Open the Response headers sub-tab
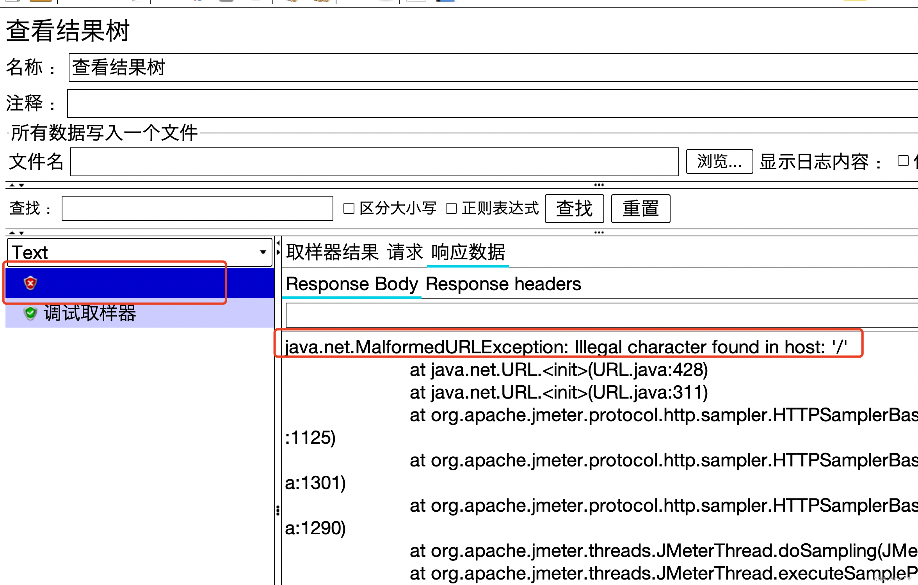 [503, 284]
